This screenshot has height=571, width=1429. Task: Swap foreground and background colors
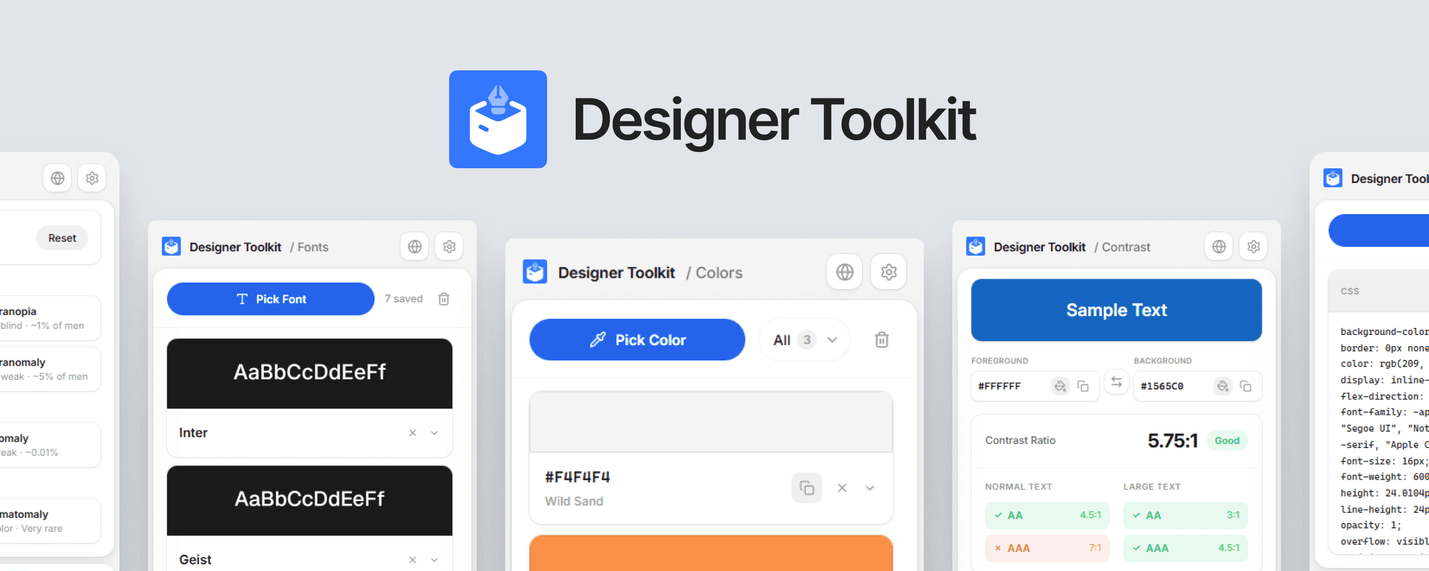(x=1117, y=382)
